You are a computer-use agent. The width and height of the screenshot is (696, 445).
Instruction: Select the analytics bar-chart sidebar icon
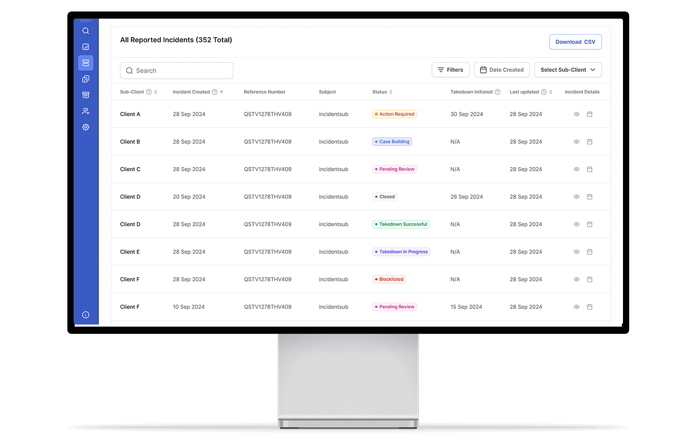click(86, 47)
